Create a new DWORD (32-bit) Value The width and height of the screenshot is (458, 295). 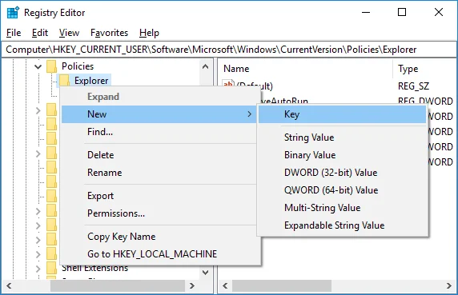pyautogui.click(x=343, y=173)
